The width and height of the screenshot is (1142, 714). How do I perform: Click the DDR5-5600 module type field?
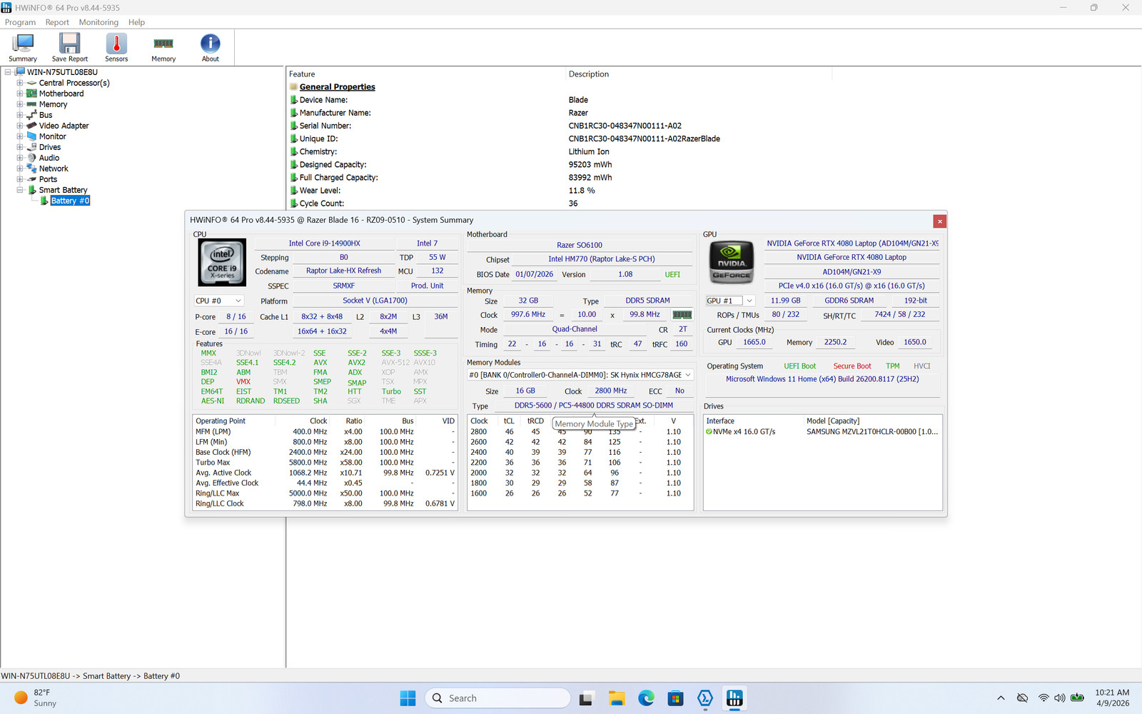point(594,406)
